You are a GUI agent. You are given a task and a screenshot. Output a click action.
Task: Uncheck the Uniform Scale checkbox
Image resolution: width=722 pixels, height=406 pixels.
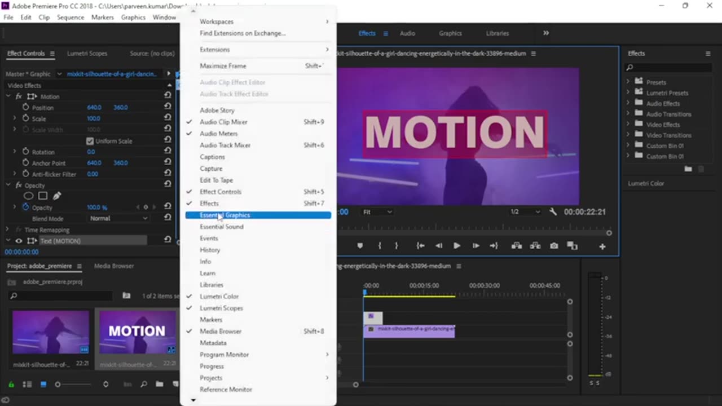tap(90, 141)
